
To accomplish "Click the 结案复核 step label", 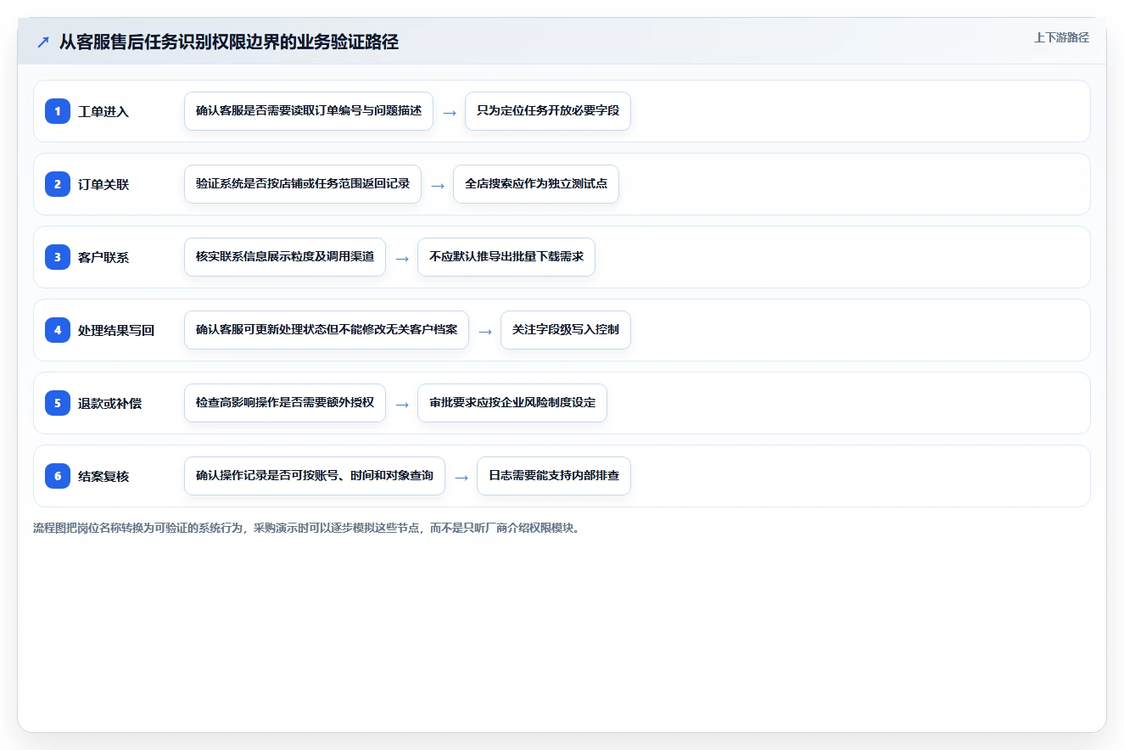I will 103,476.
